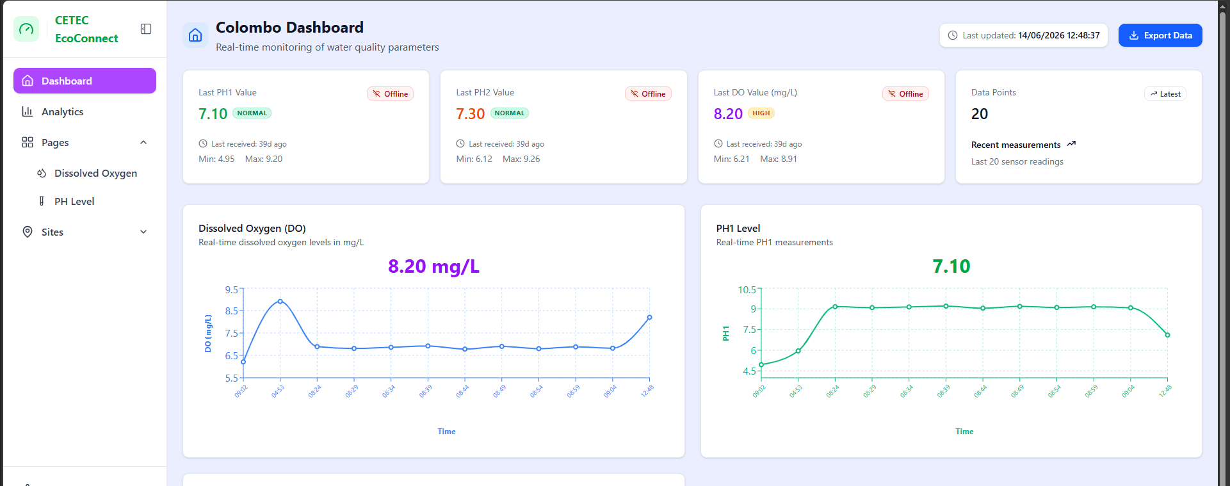Expand the Sites section chevron

pos(143,232)
